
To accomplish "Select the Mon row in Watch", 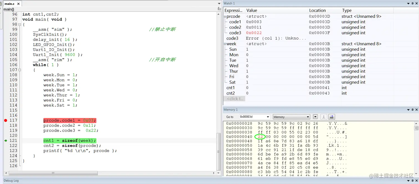I will (321, 55).
